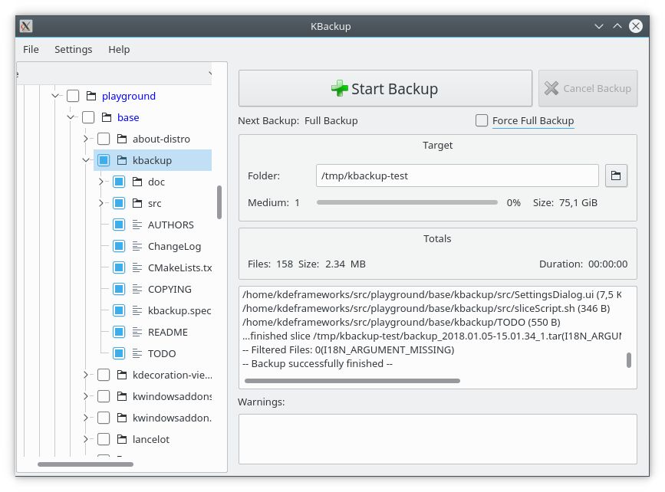
Task: Click the Cancel Backup button
Action: pos(588,88)
